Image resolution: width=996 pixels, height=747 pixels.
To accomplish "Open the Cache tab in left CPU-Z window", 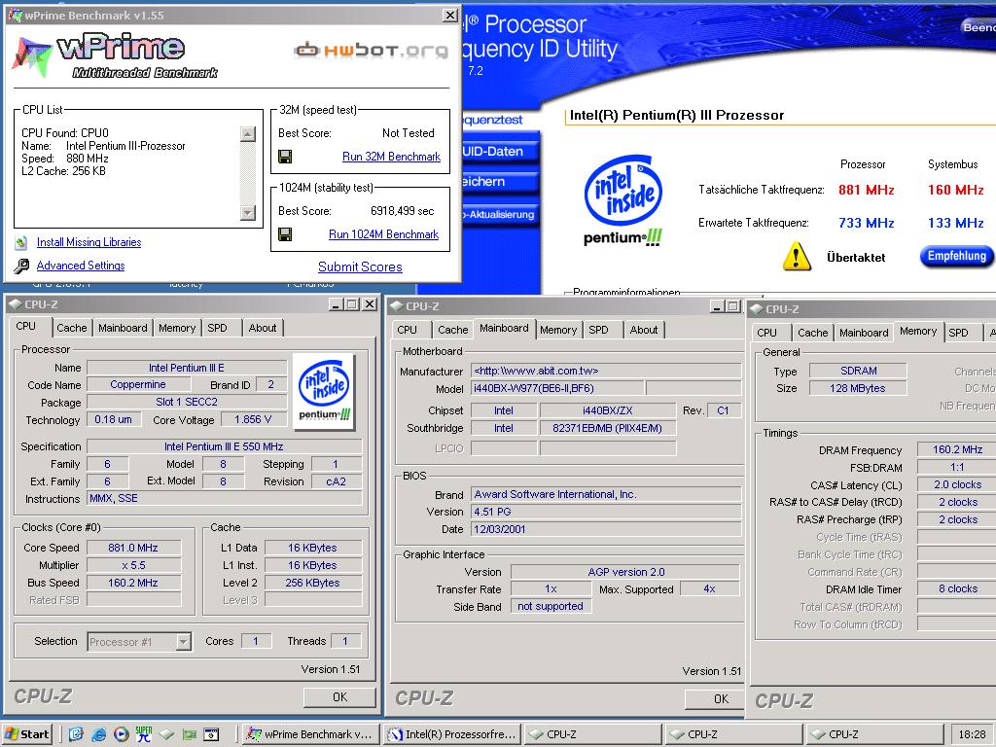I will 71,328.
